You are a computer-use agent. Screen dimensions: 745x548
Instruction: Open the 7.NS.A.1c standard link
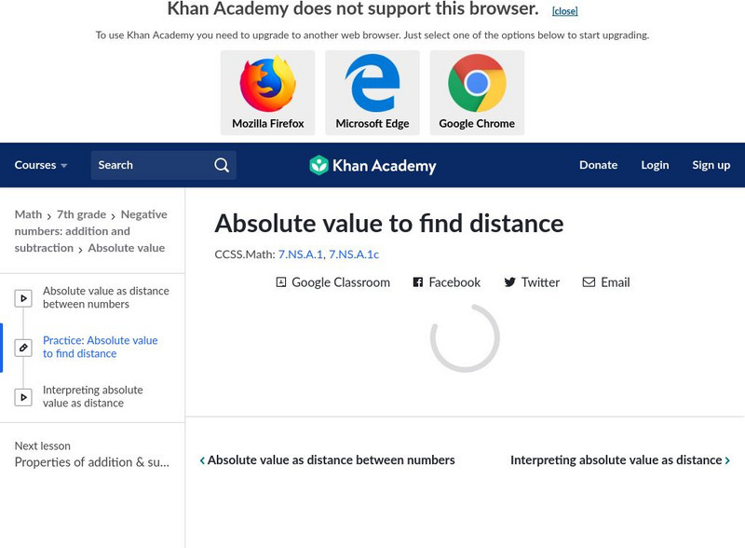354,253
